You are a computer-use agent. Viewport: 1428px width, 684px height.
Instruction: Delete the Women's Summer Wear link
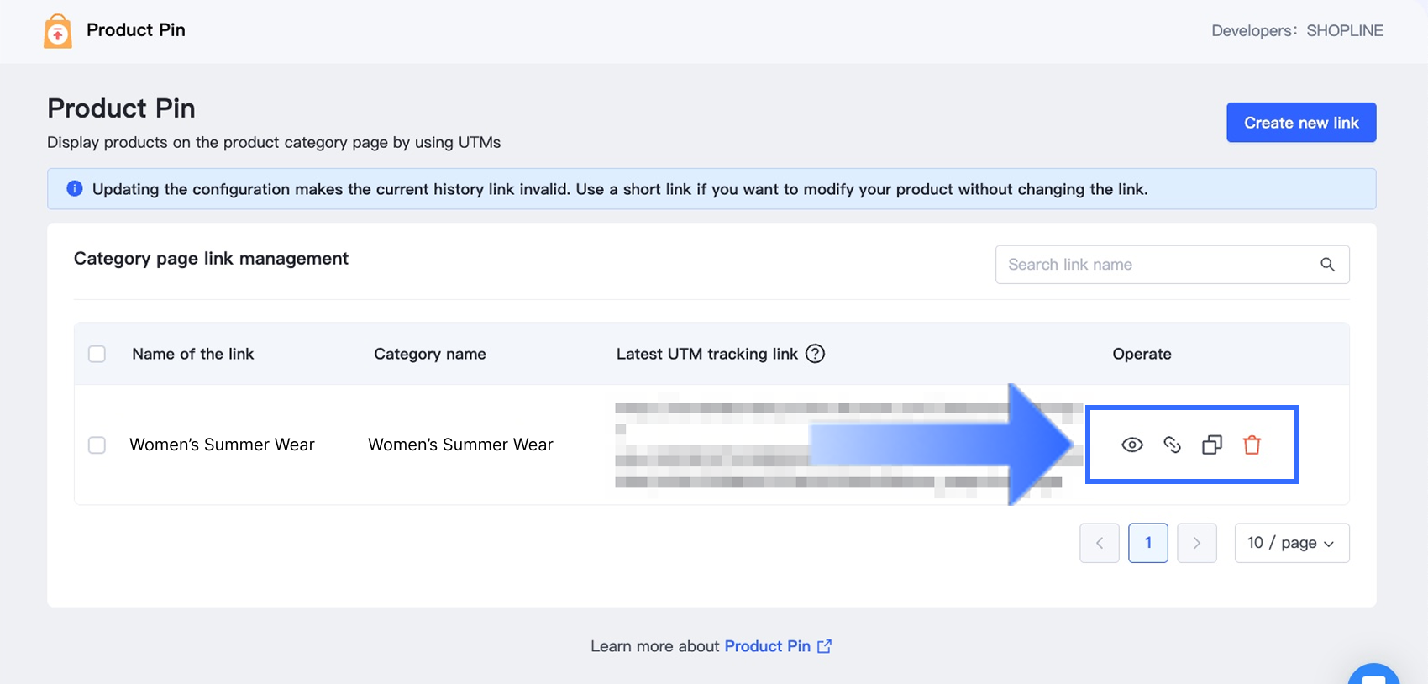pos(1252,445)
